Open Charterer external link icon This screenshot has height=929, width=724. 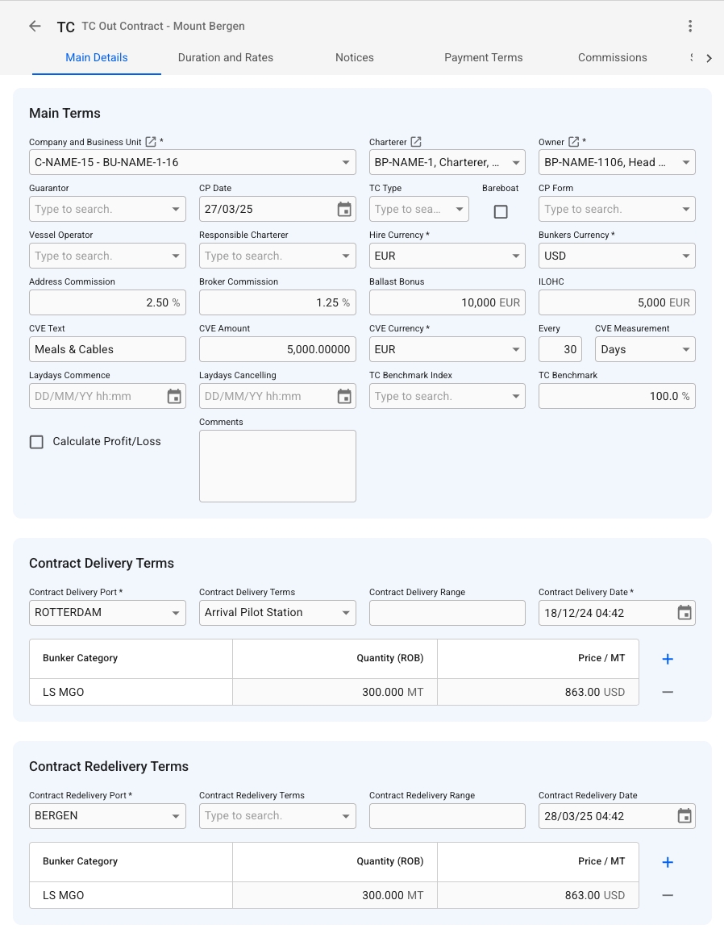coord(416,142)
